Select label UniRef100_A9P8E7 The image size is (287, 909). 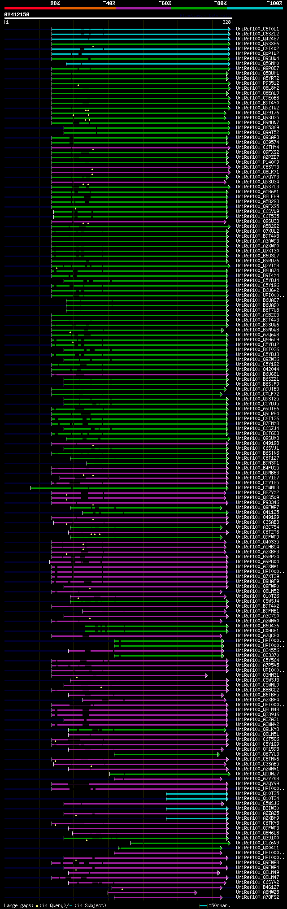click(x=257, y=69)
